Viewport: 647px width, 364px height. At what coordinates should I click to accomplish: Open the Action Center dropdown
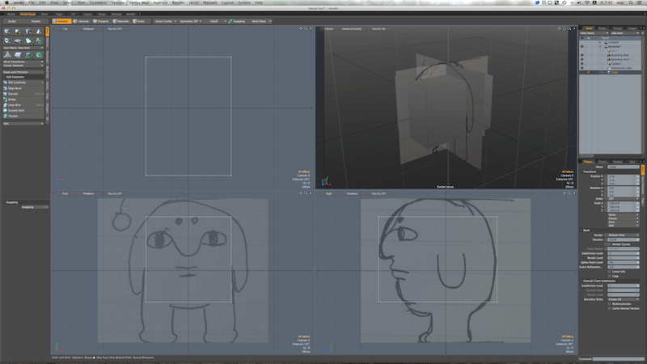[165, 21]
